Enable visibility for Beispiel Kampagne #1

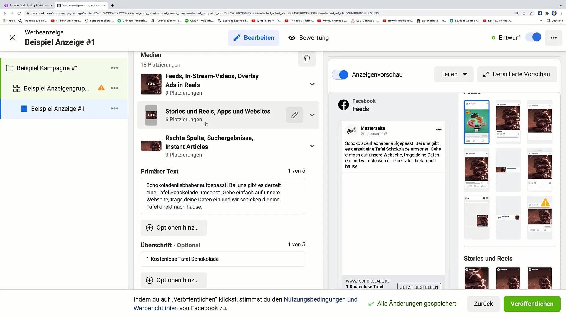114,68
